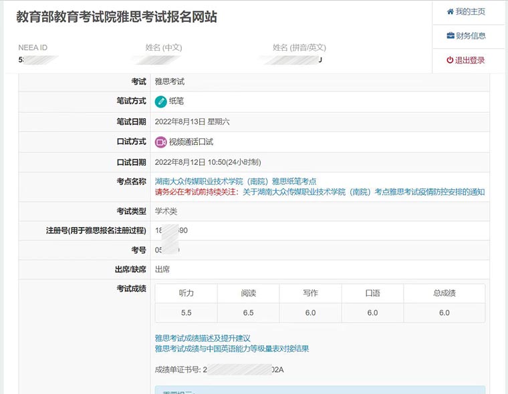This screenshot has height=394, width=508.
Task: Click the 总成绩 column header
Action: click(444, 293)
